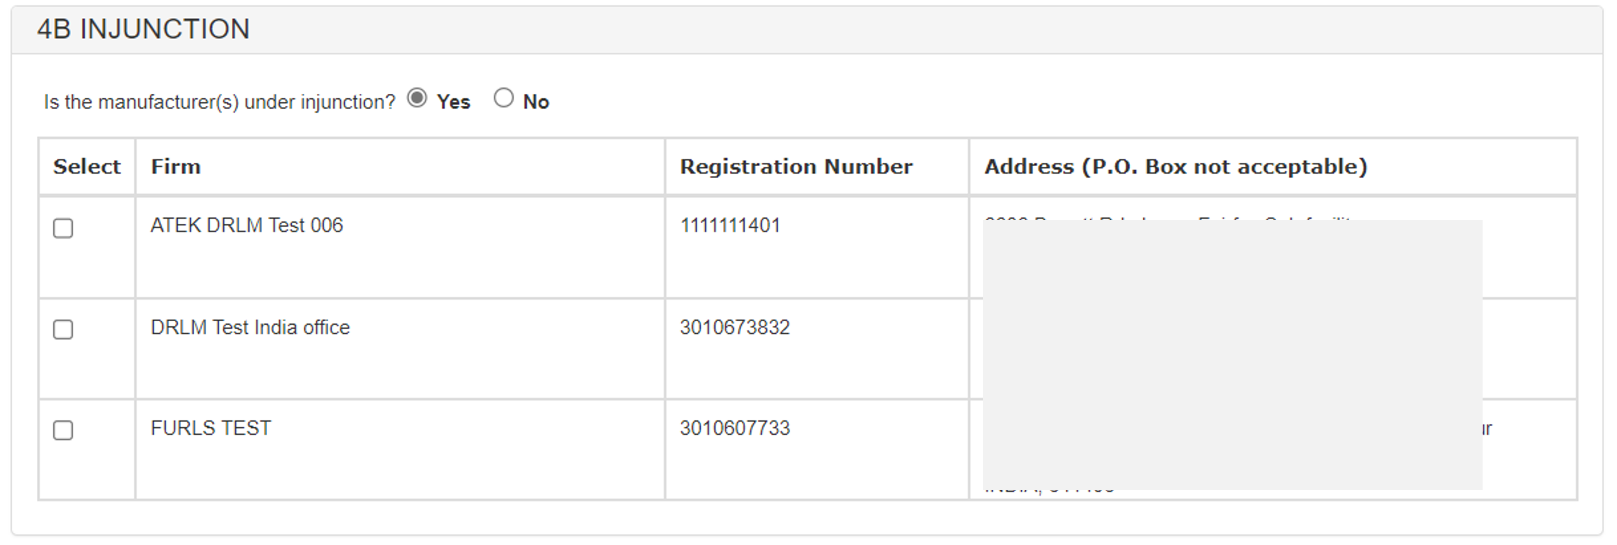The image size is (1617, 545).
Task: Click the manufacturer under injunction question text
Action: tap(220, 102)
